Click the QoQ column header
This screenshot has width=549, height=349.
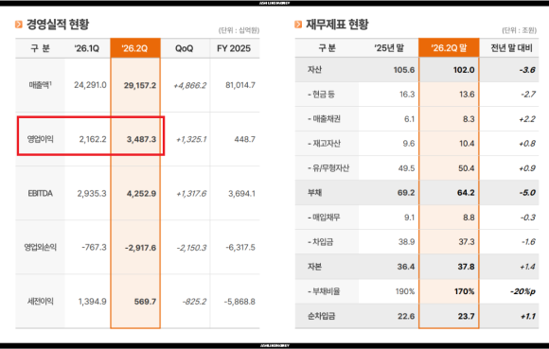click(185, 48)
